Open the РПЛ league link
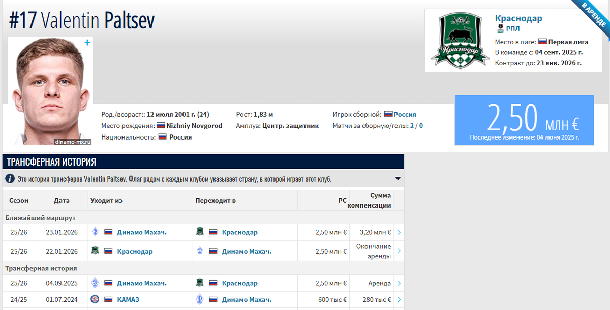This screenshot has height=310, width=610. 513,29
